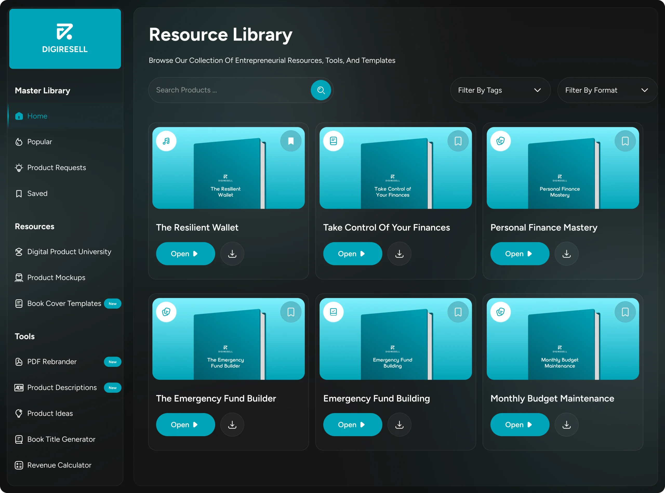Open the Revenue Calculator tool

point(59,465)
